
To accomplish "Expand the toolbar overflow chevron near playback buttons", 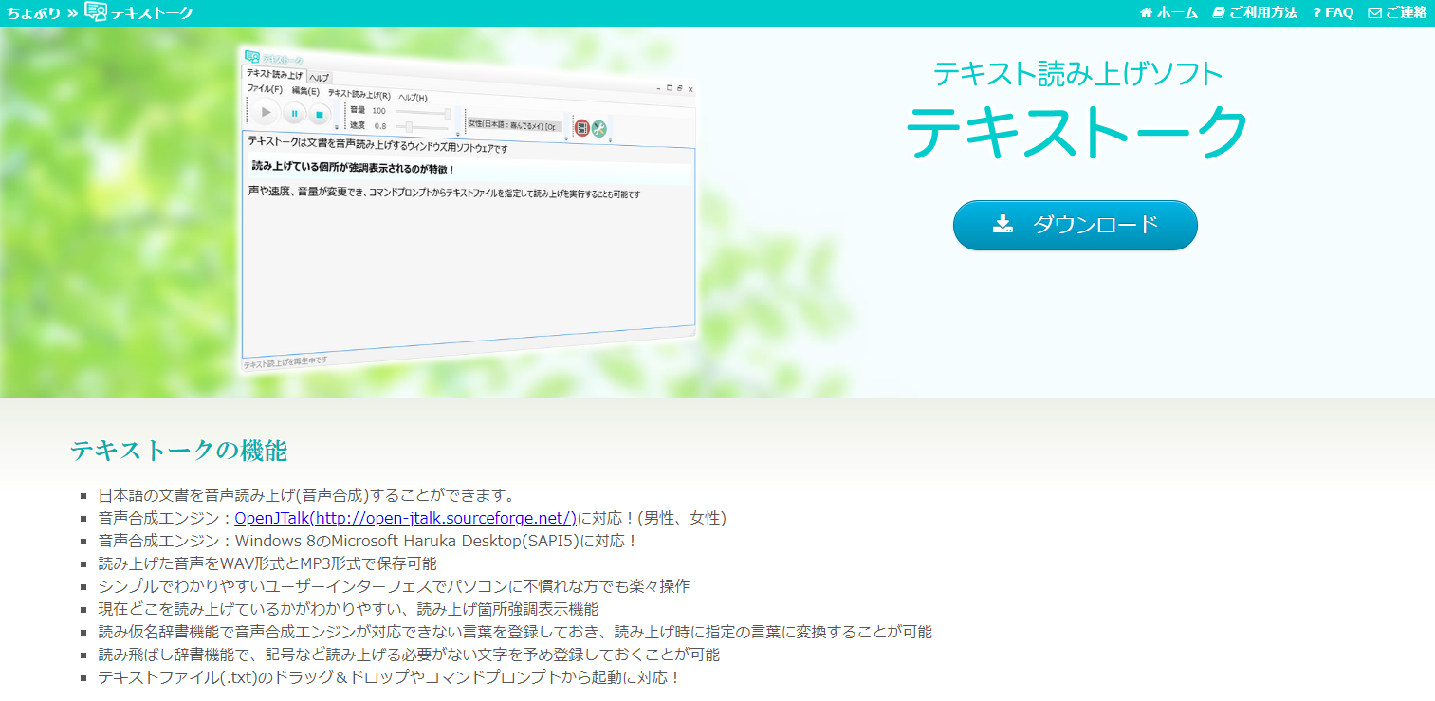I will (x=337, y=126).
